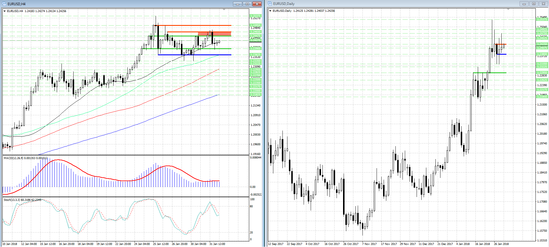Viewport: 549px width, 247px height.
Task: Minimize the EURUSD,Daily chart window
Action: click(x=524, y=4)
